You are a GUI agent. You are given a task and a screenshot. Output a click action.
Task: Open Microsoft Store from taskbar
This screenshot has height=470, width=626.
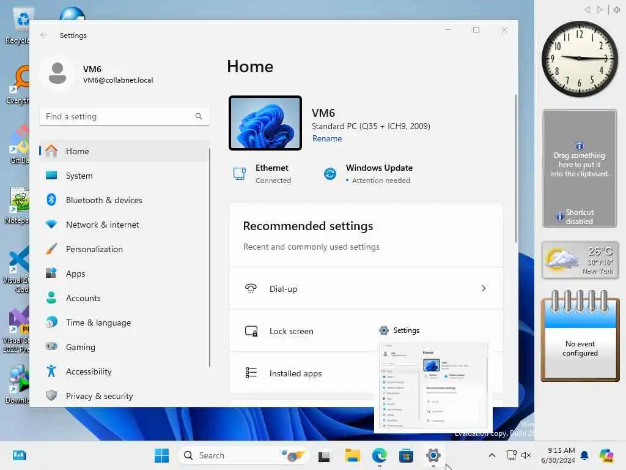tap(406, 455)
